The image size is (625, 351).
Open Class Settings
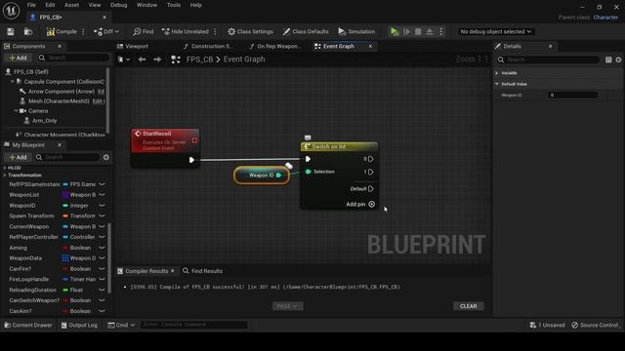(251, 31)
